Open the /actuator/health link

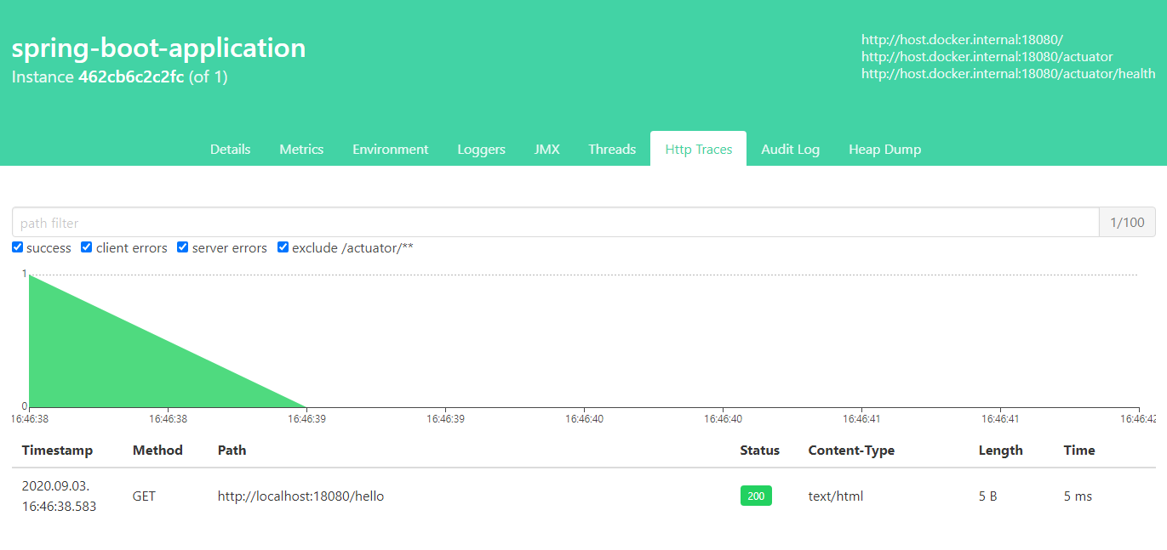pyautogui.click(x=1009, y=74)
